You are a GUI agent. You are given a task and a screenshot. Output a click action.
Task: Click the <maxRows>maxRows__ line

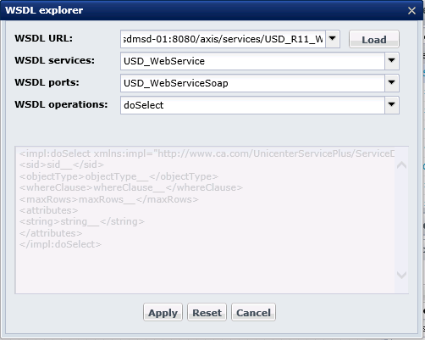(x=109, y=199)
